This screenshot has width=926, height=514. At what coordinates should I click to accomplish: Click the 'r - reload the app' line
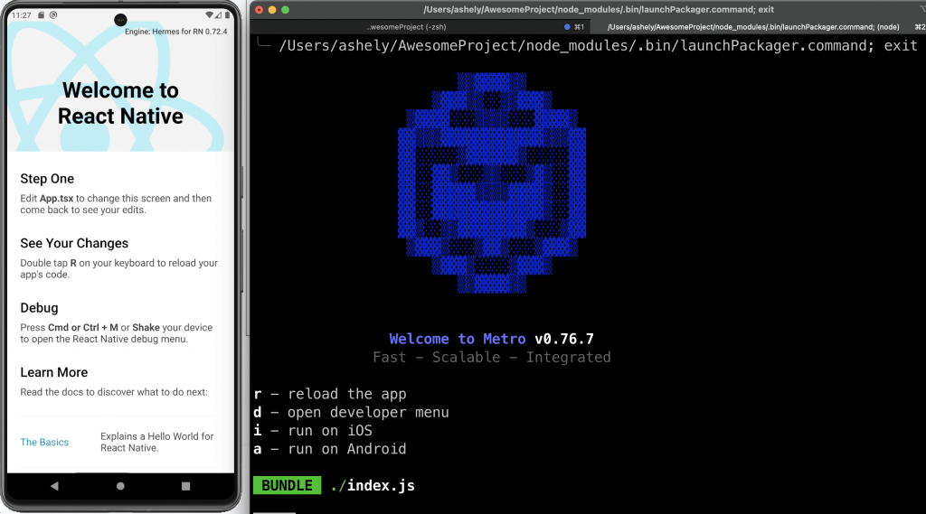coord(330,394)
